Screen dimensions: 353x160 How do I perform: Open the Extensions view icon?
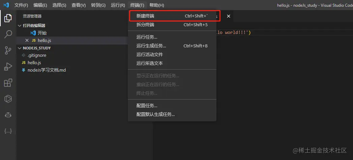[8, 83]
